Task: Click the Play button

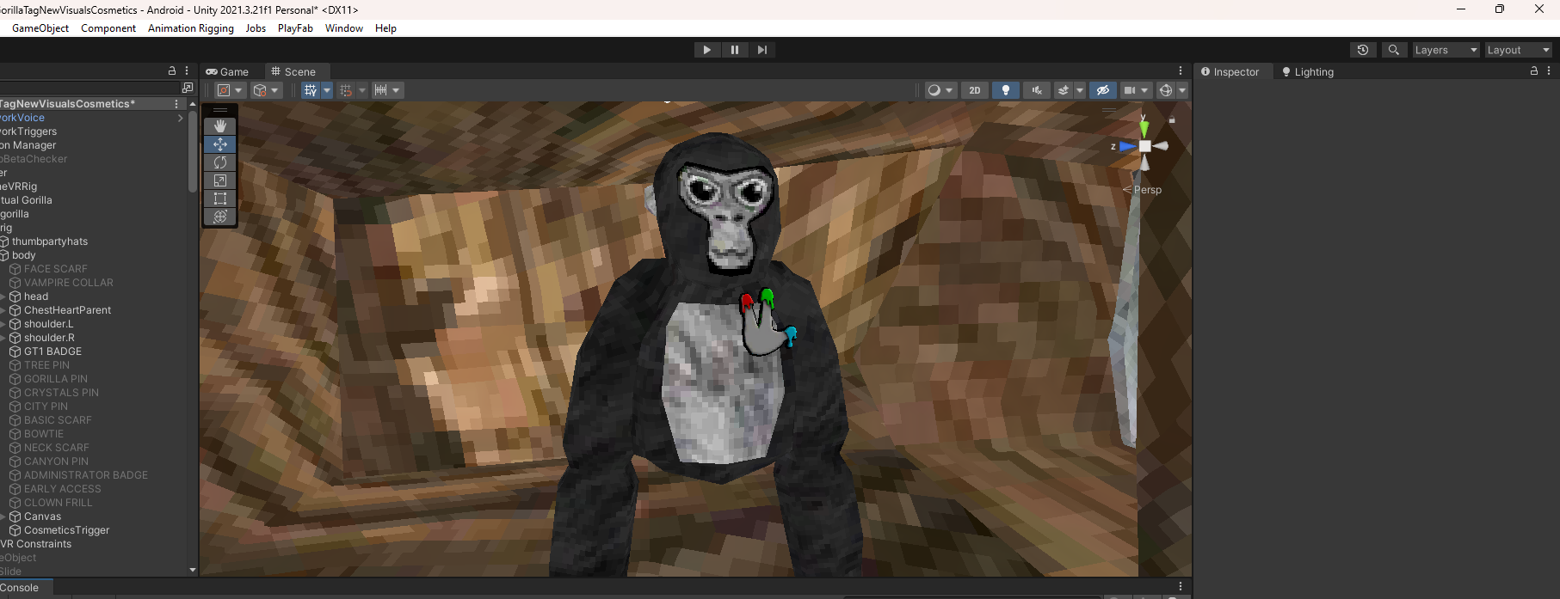Action: point(707,50)
